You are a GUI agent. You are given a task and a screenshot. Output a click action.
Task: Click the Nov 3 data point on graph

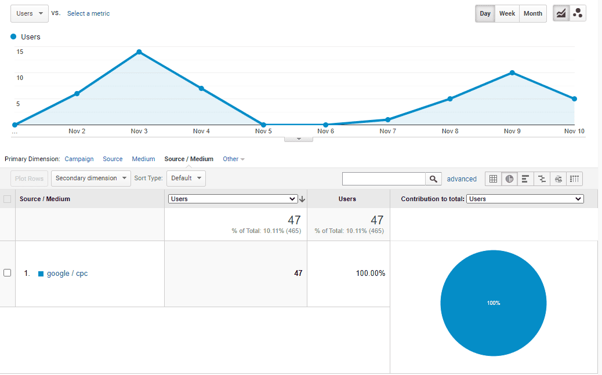(x=139, y=52)
